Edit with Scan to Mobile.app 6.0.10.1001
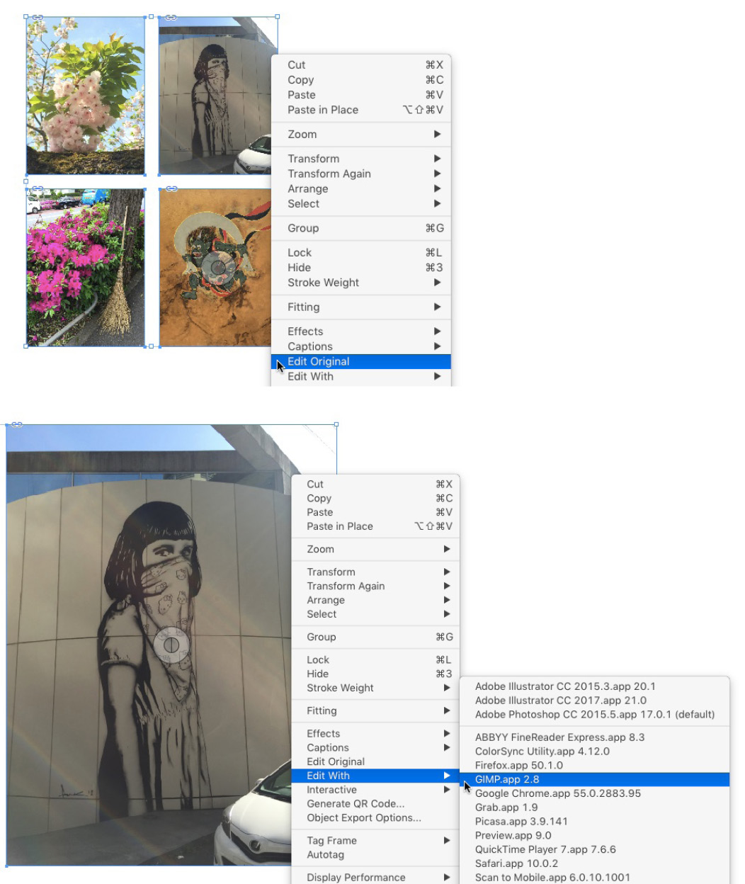Image resolution: width=745 pixels, height=884 pixels. click(x=594, y=877)
